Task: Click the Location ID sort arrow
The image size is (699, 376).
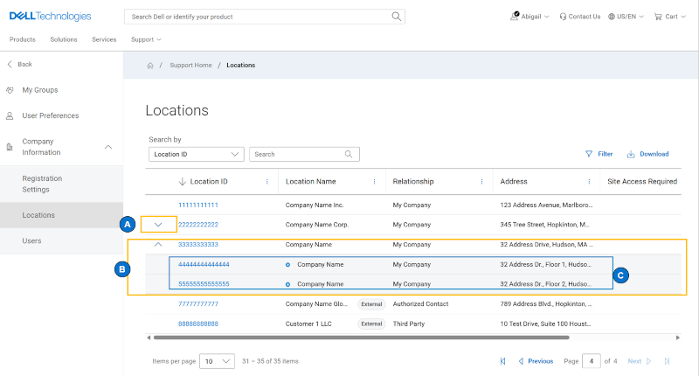Action: point(182,182)
